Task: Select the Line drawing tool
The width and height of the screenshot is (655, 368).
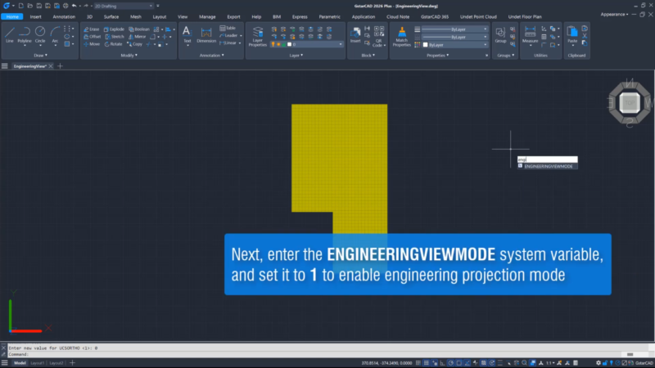Action: [x=10, y=34]
